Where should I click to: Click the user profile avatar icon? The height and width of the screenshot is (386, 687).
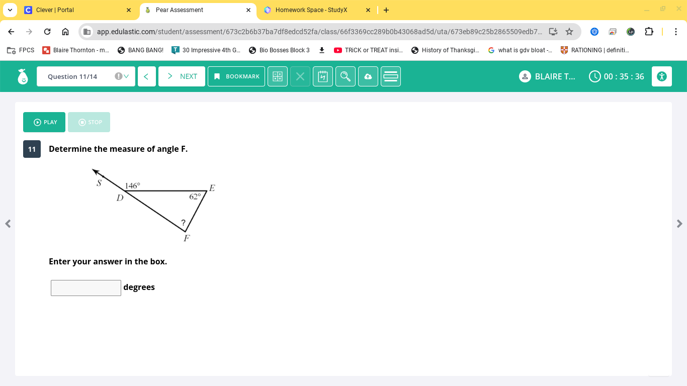(x=525, y=76)
